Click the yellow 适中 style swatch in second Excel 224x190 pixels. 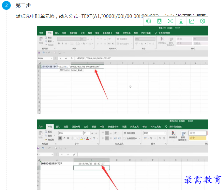click(198, 138)
